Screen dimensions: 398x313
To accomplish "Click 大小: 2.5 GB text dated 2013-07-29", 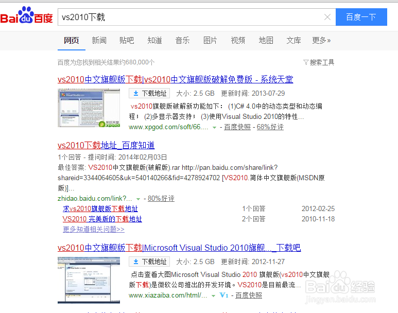I will [195, 93].
